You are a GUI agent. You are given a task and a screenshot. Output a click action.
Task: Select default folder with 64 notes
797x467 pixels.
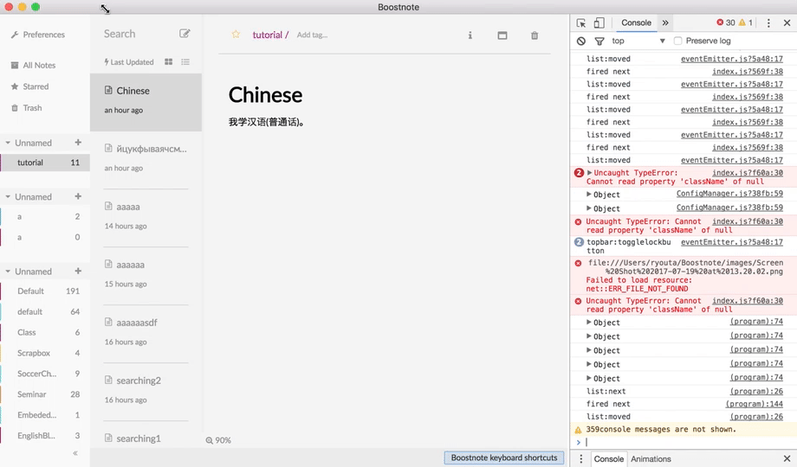(x=45, y=311)
